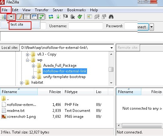Toggle local directory tree display
The image size is (163, 136).
pyautogui.click(x=27, y=17)
